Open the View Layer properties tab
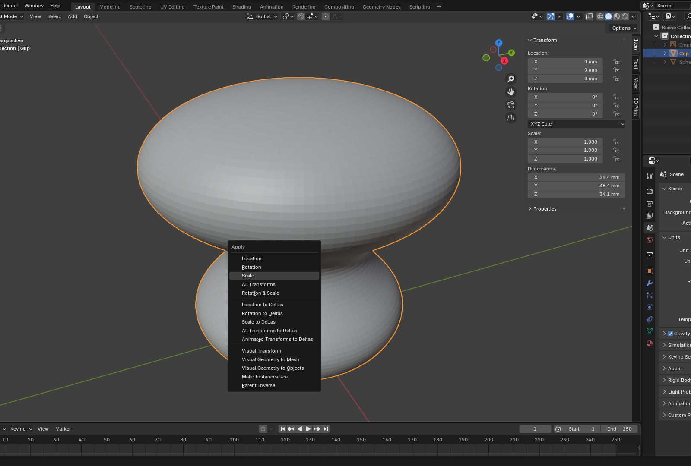 [650, 215]
